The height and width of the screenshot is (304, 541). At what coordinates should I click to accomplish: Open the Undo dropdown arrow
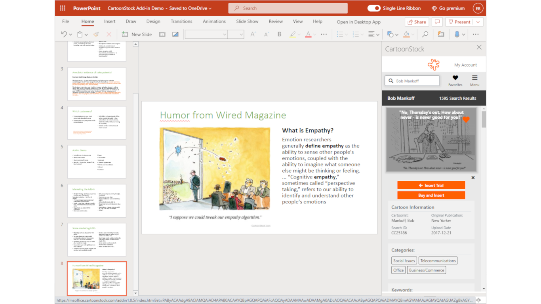(70, 34)
